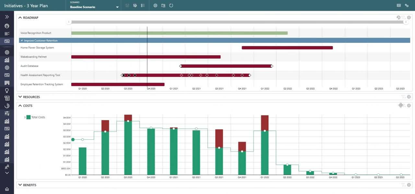Open the Baseline Scenario dropdown

[x=94, y=6]
